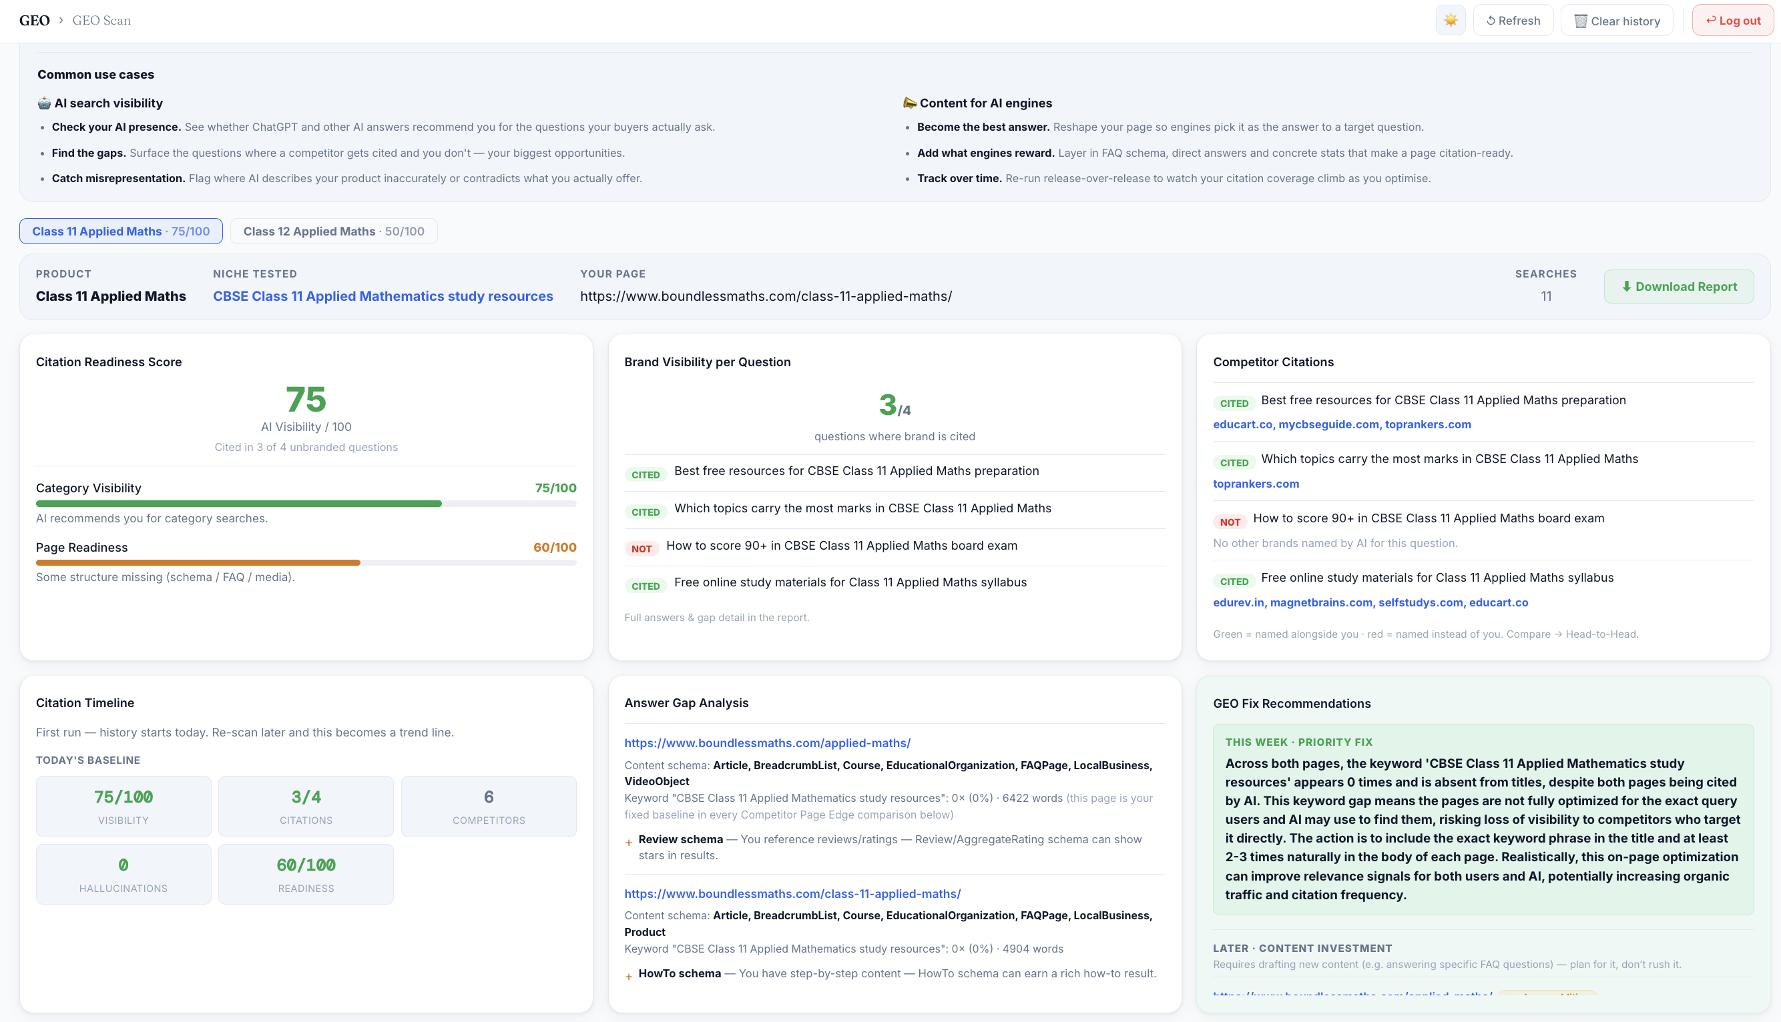Image resolution: width=1781 pixels, height=1022 pixels.
Task: Click the This Week Priority Fix card
Action: [1483, 819]
